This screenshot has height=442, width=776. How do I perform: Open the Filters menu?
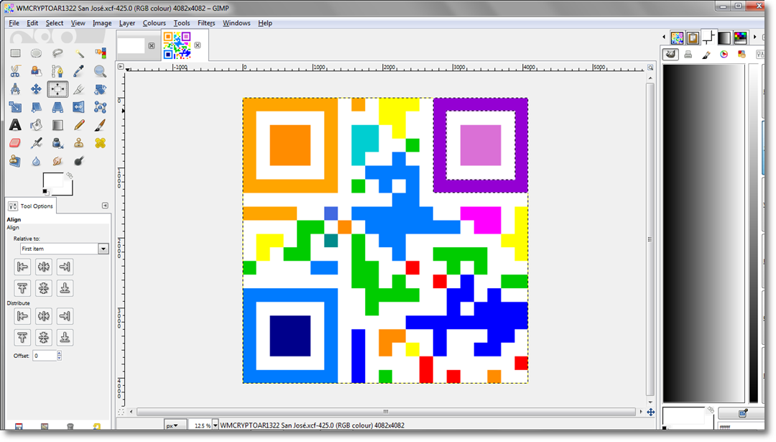[x=206, y=23]
